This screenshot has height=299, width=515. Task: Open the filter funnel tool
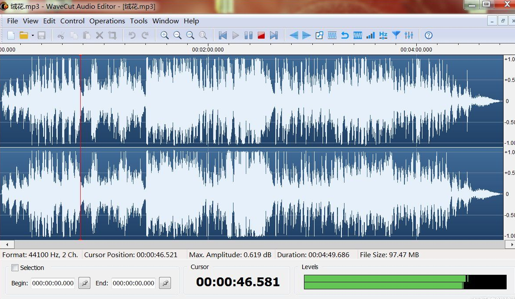[x=396, y=35]
